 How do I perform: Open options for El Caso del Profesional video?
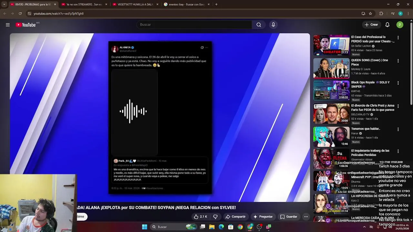point(398,38)
